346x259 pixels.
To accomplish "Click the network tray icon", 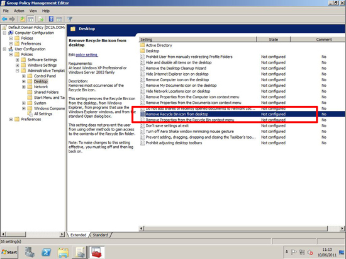I will pyautogui.click(x=302, y=252).
